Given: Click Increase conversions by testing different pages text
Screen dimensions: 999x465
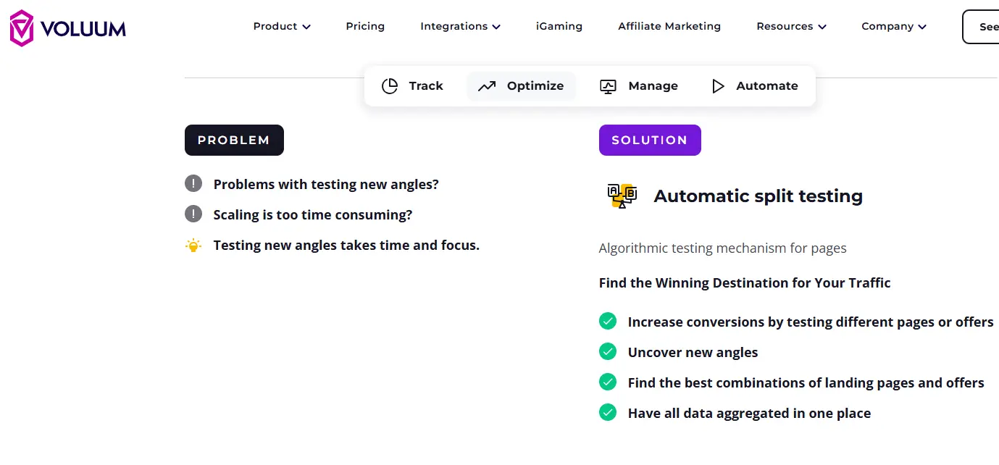Looking at the screenshot, I should coord(811,322).
